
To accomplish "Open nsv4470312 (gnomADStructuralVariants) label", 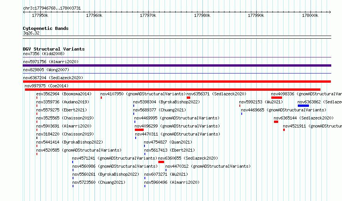I will 208,166.
